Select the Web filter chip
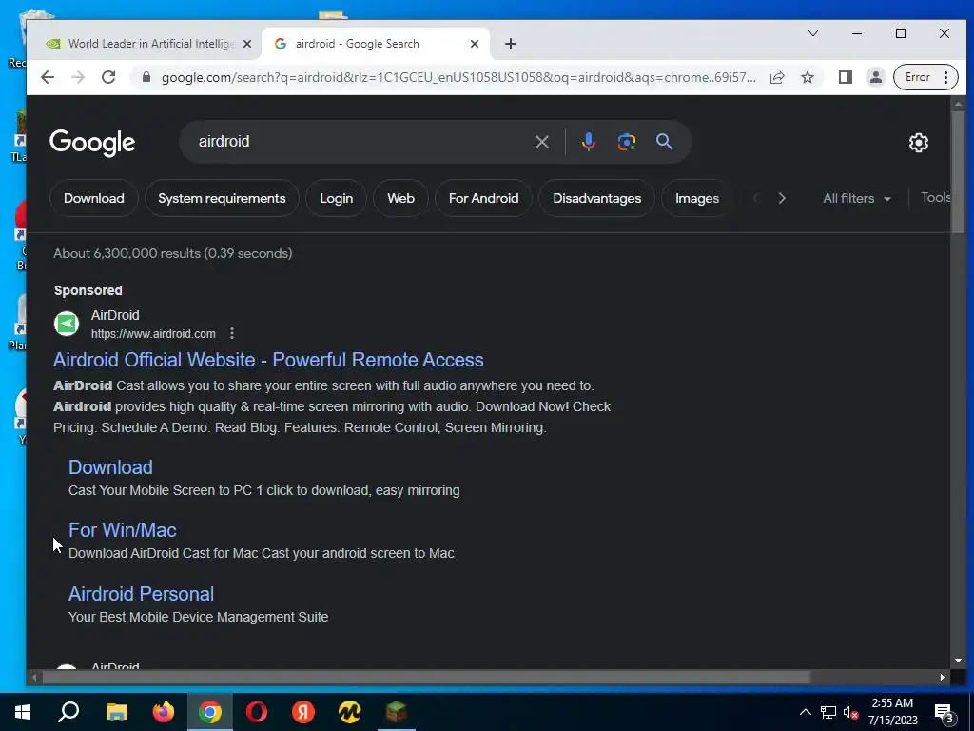Screen dimensions: 974x731 400,198
